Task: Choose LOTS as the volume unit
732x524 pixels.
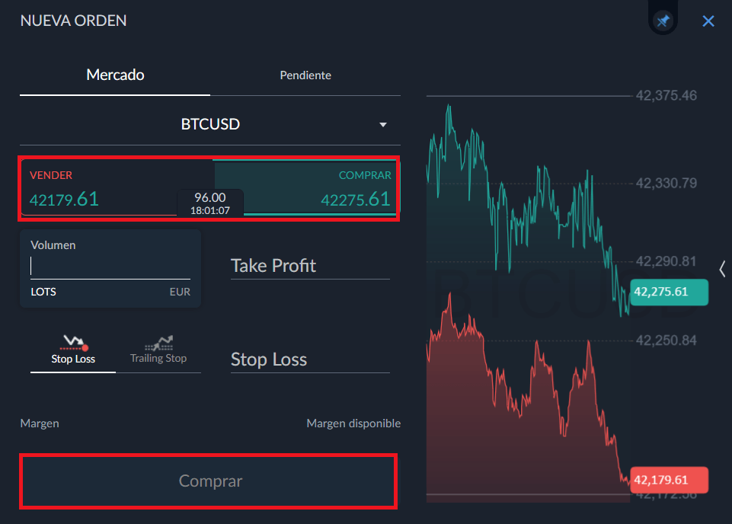Action: (x=43, y=292)
